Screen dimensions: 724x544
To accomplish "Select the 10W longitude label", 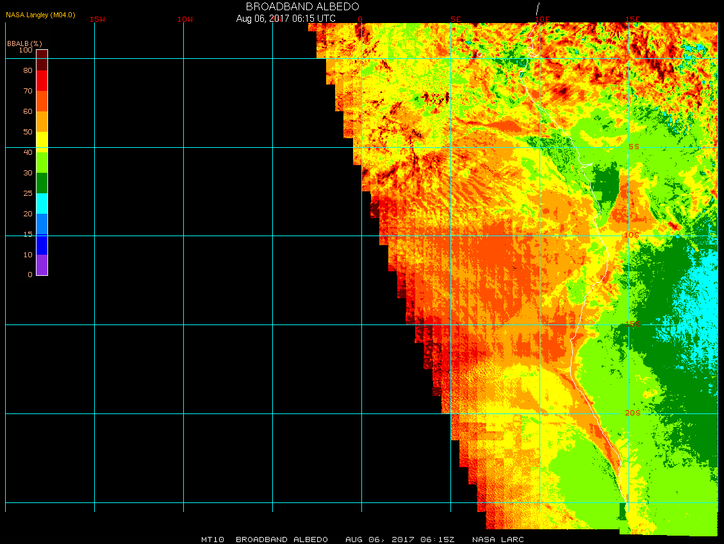I will [x=185, y=19].
